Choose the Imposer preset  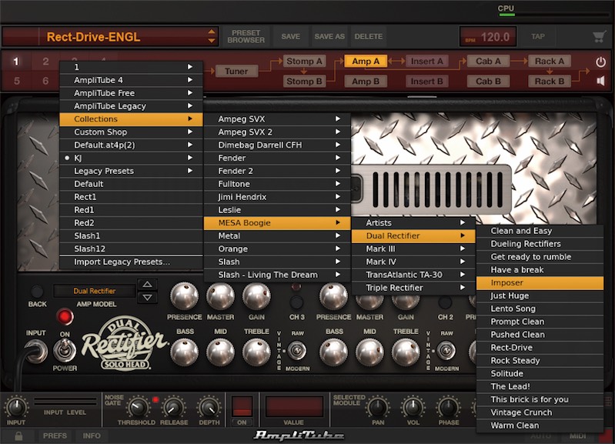pos(540,282)
